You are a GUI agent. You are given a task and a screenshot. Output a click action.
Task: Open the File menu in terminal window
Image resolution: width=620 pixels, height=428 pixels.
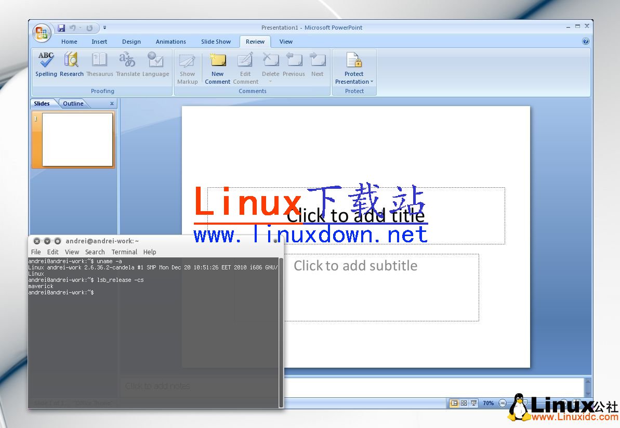pos(36,252)
